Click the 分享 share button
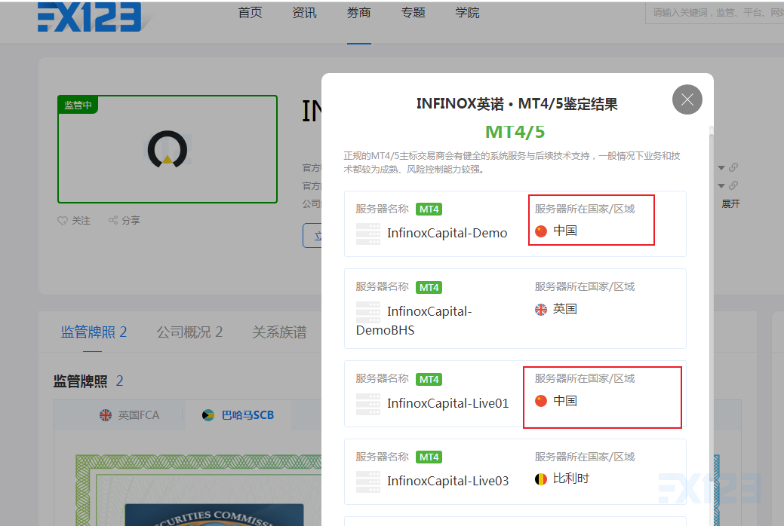 (125, 220)
